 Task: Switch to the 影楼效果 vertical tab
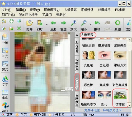(77, 101)
